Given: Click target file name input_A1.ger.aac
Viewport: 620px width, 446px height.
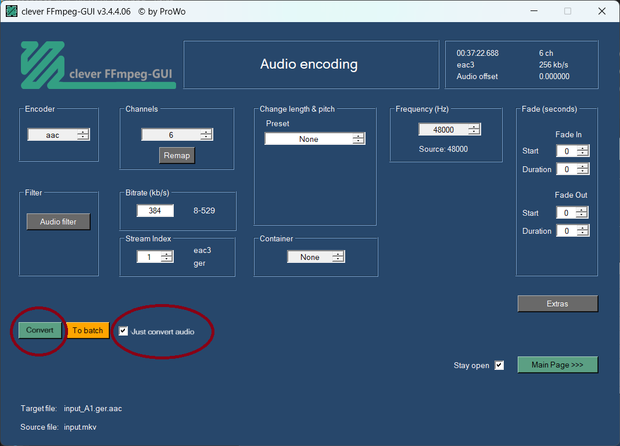Looking at the screenshot, I should click(93, 408).
